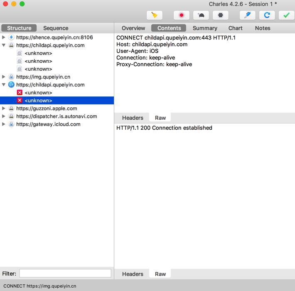The width and height of the screenshot is (295, 291).
Task: Click the yellow window minimize button
Action: pos(14,4)
